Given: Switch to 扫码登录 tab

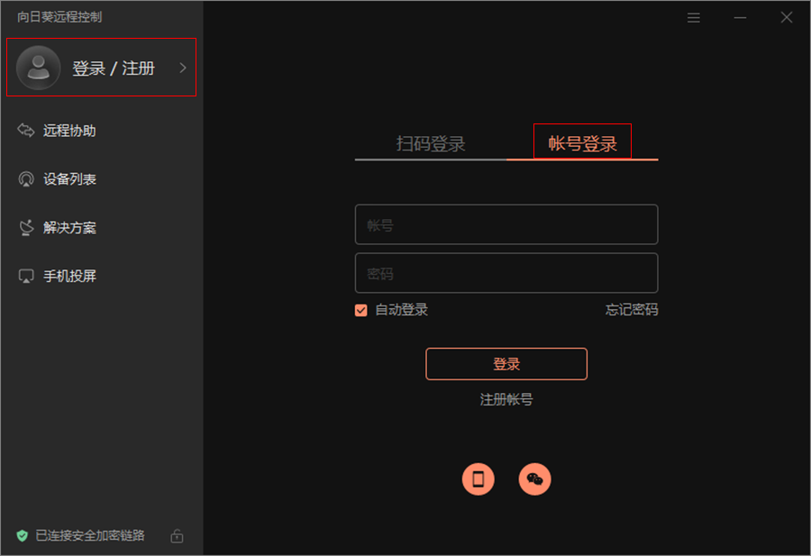Looking at the screenshot, I should pyautogui.click(x=431, y=143).
